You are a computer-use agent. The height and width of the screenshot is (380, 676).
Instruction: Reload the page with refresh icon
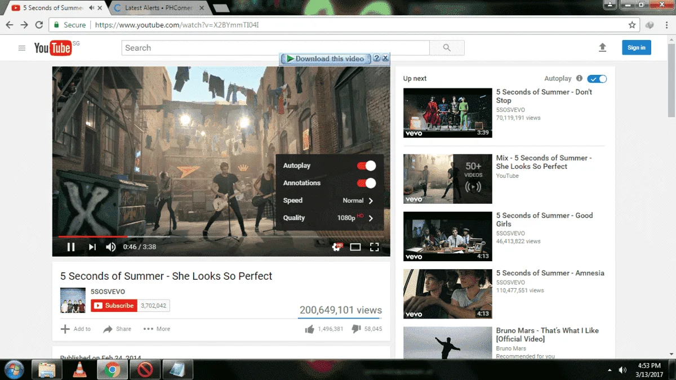coord(39,25)
